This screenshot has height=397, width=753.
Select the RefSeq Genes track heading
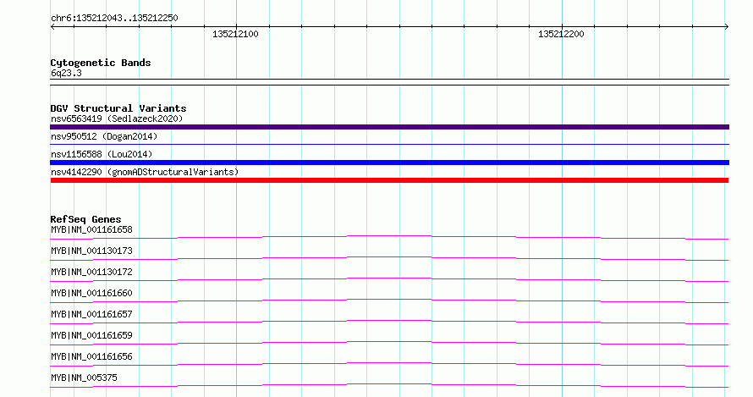tap(85, 219)
